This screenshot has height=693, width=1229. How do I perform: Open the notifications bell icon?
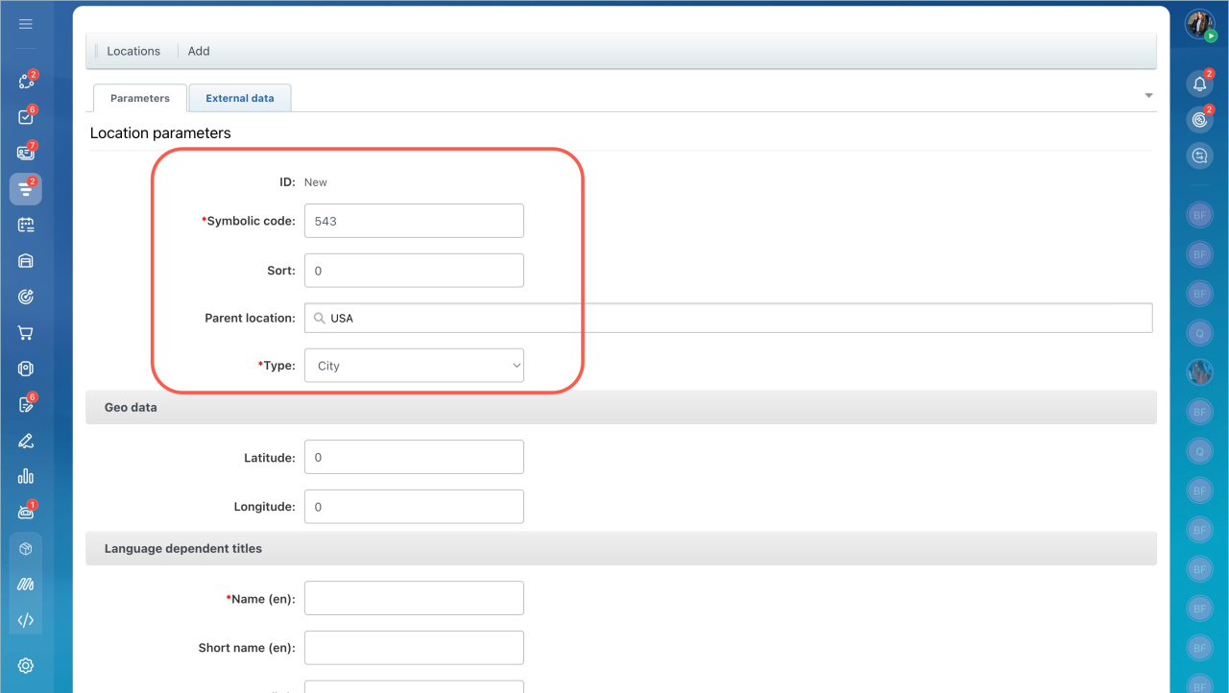(x=1199, y=84)
